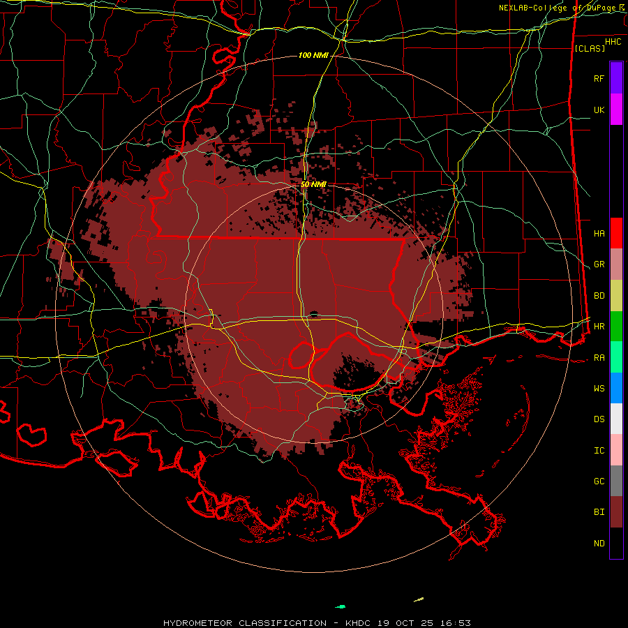The image size is (628, 628).
Task: Click the IC legend label
Action: pyautogui.click(x=599, y=451)
